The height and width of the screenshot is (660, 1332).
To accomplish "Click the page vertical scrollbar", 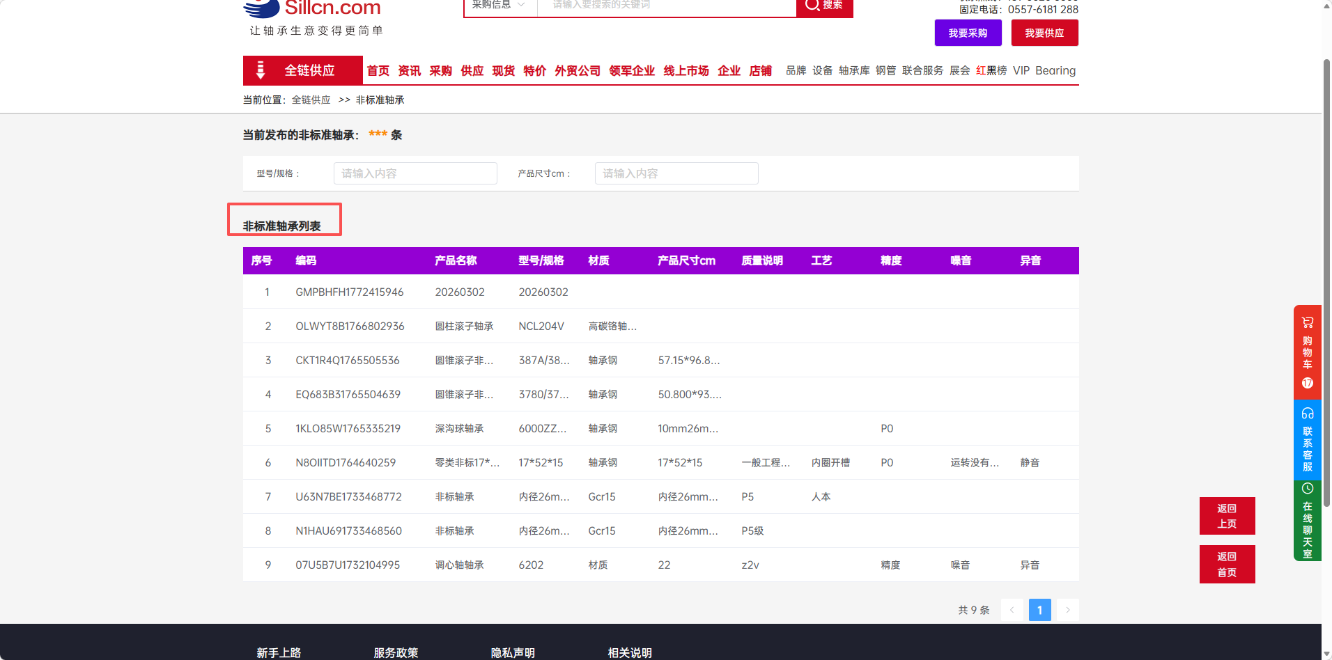I will pos(1326,278).
